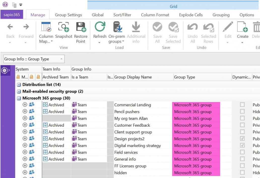Toggle Dynamic checkbox for Pencil pushers
260x178 pixels.
[x=242, y=111]
